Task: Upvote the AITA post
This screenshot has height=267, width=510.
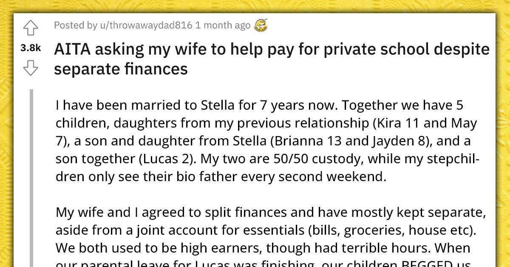Action: [31, 28]
